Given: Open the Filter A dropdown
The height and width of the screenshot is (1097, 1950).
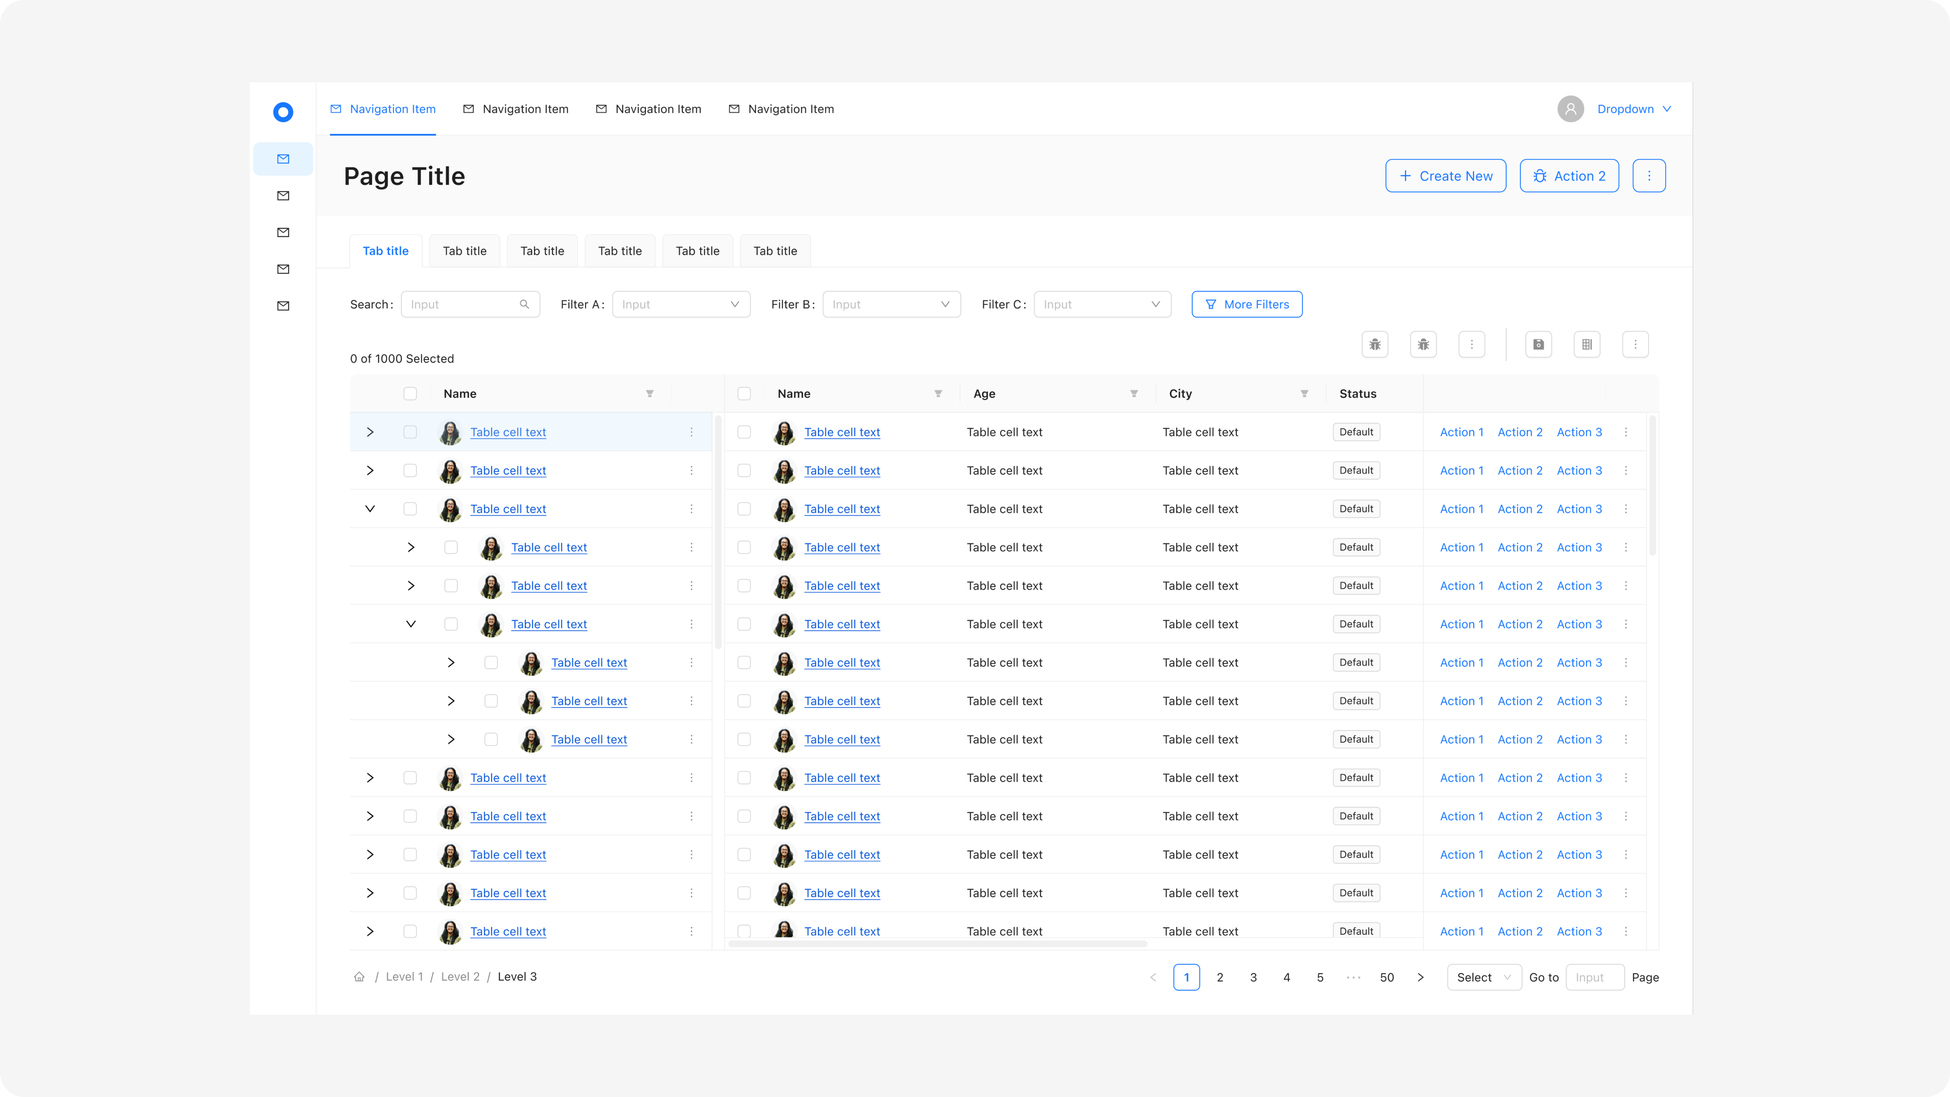Looking at the screenshot, I should point(681,304).
